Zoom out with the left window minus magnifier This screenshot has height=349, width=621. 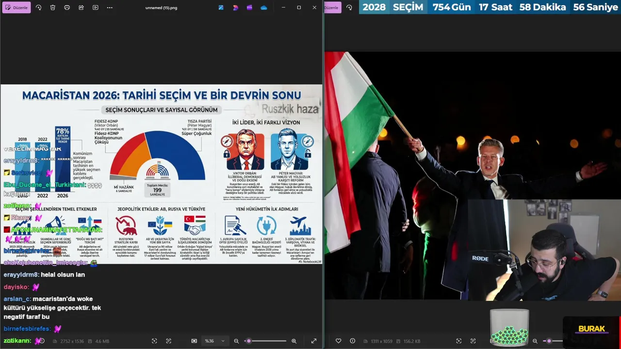point(236,341)
